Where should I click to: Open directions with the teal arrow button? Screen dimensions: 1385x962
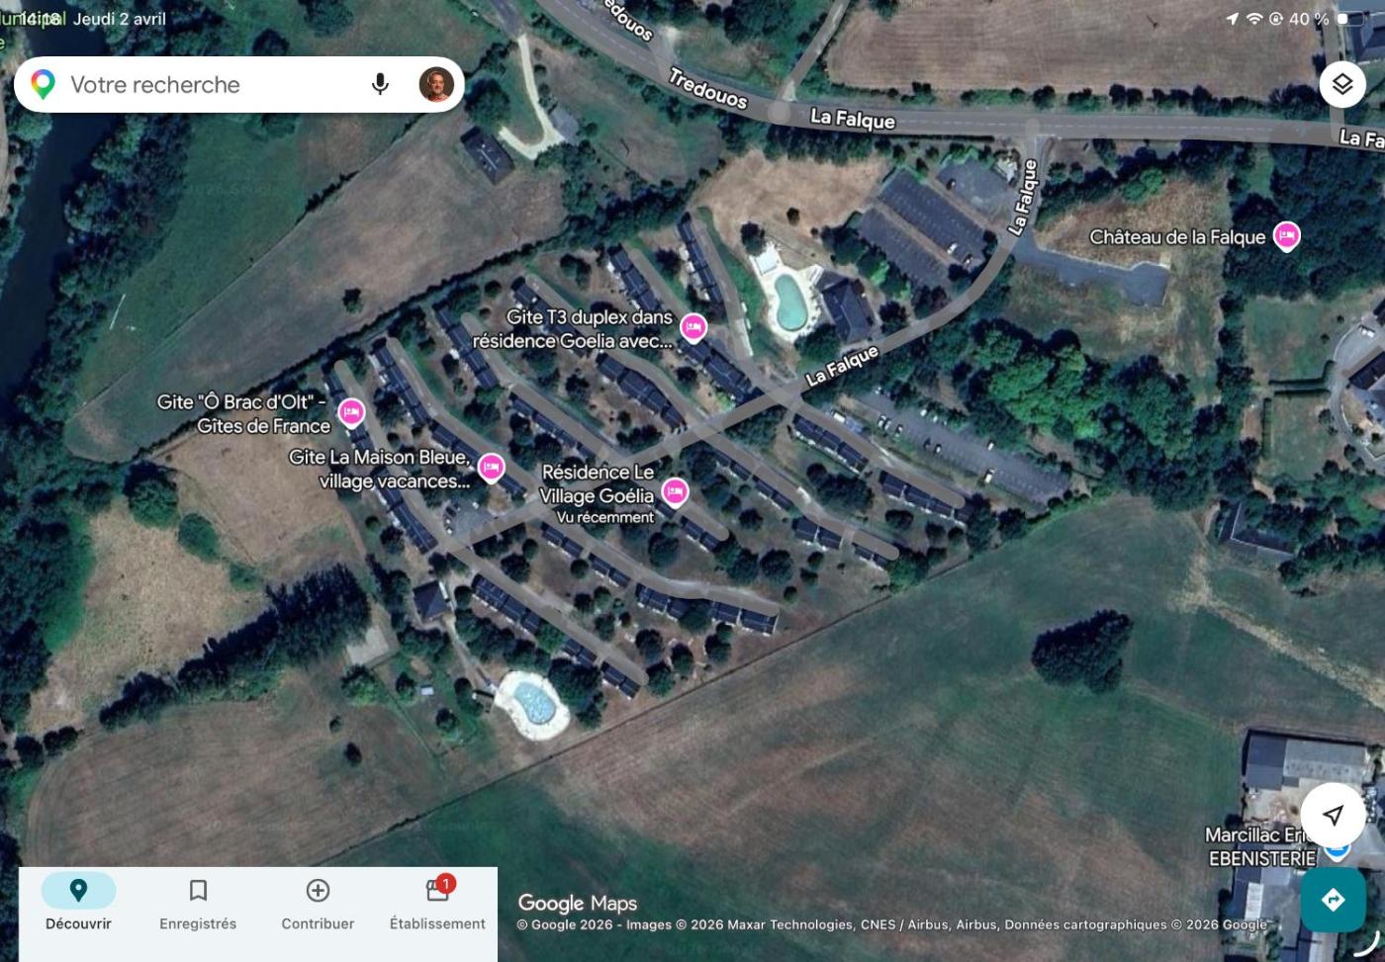click(x=1333, y=900)
